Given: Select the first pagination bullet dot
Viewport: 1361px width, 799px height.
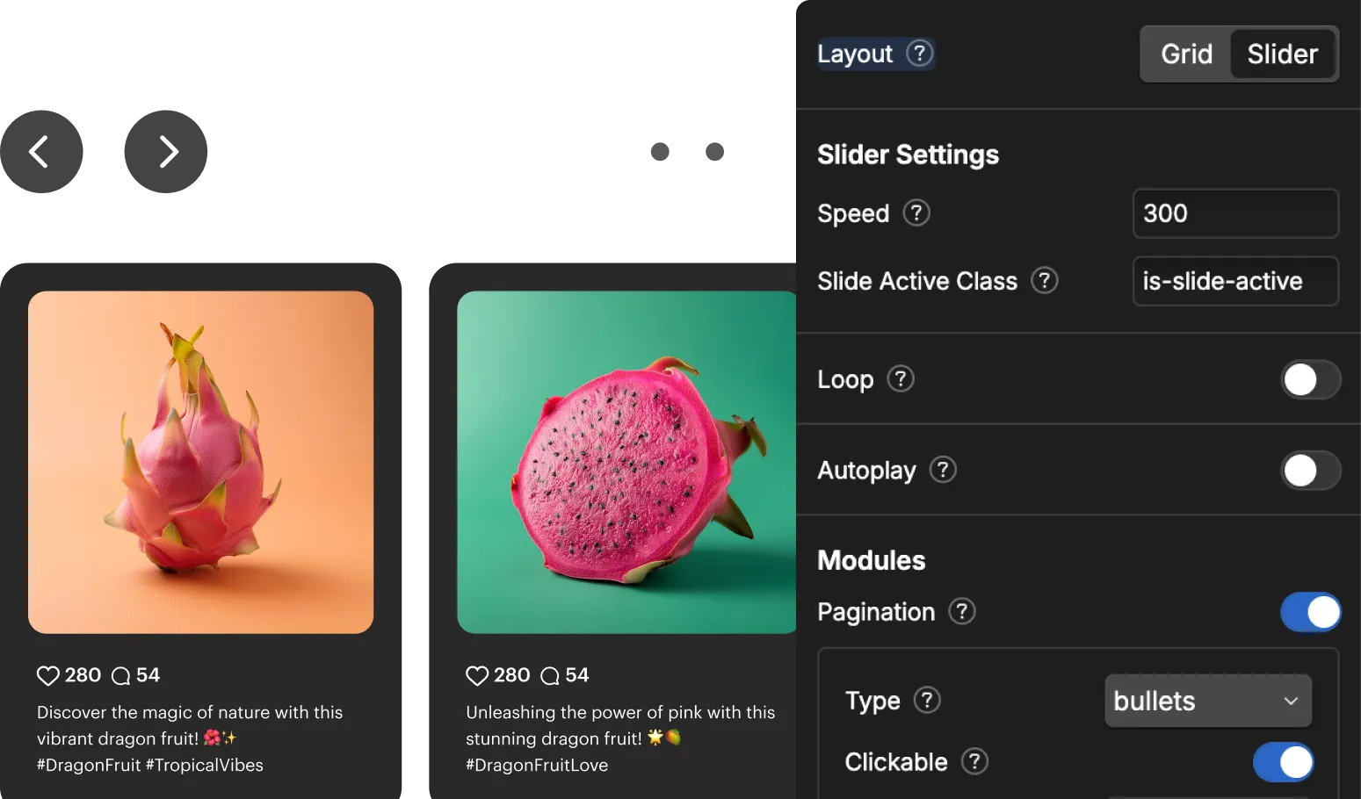Looking at the screenshot, I should pos(660,152).
